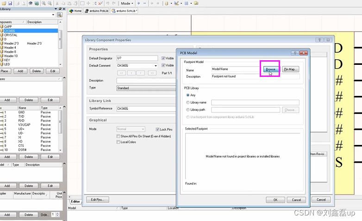Click the Open folder toolbar icon
The image size is (362, 221).
tap(4, 3)
